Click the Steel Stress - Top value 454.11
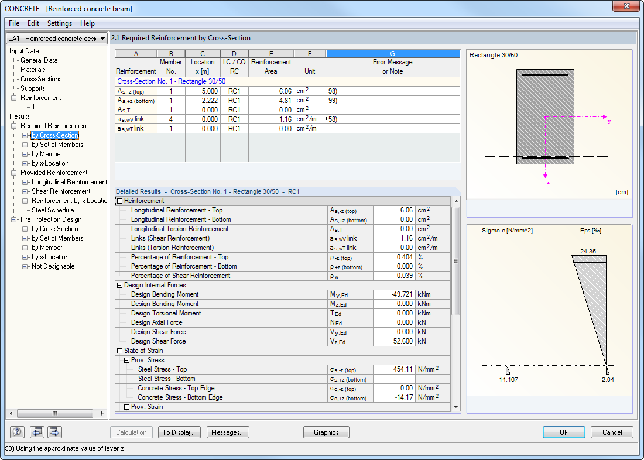The height and width of the screenshot is (460, 644). tap(394, 369)
